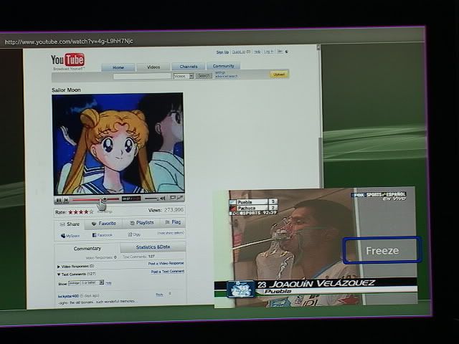This screenshot has height=344, width=459.
Task: Click the Help link in header
Action: 257,52
